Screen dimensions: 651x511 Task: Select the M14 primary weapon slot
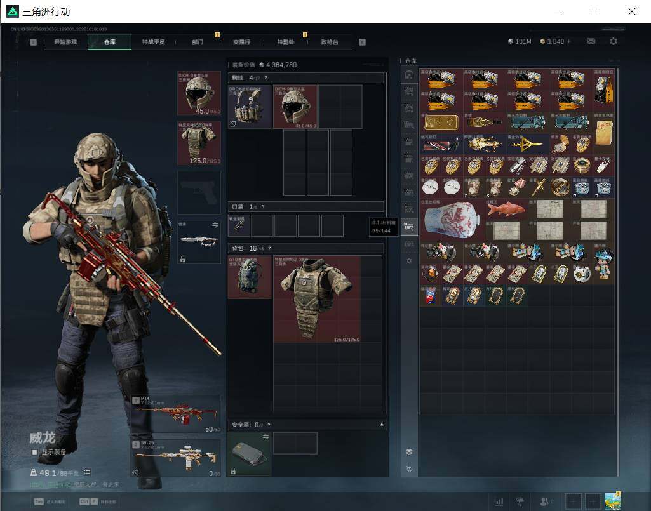[175, 414]
